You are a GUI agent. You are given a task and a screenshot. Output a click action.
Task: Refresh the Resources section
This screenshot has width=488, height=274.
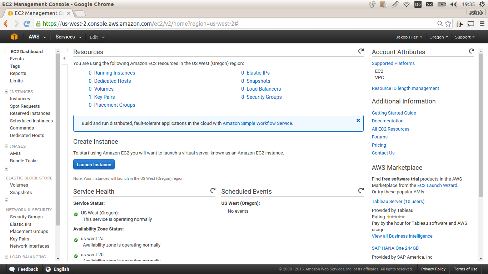pyautogui.click(x=361, y=51)
